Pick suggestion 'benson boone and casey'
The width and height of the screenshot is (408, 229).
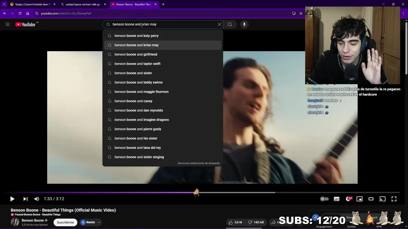(163, 101)
